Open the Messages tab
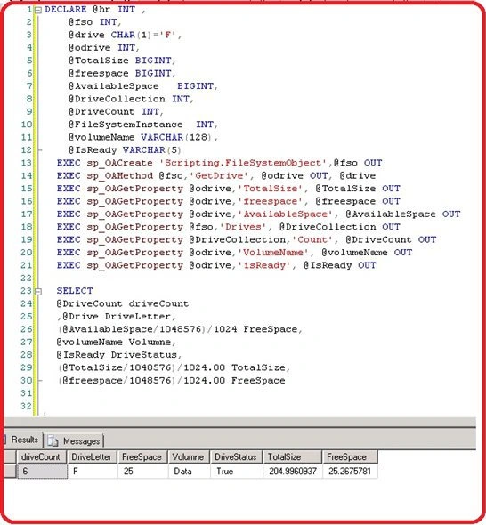 pos(75,441)
